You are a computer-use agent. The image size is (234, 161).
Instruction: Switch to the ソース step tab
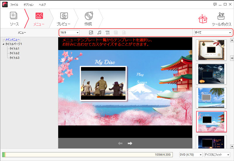pyautogui.click(x=14, y=19)
